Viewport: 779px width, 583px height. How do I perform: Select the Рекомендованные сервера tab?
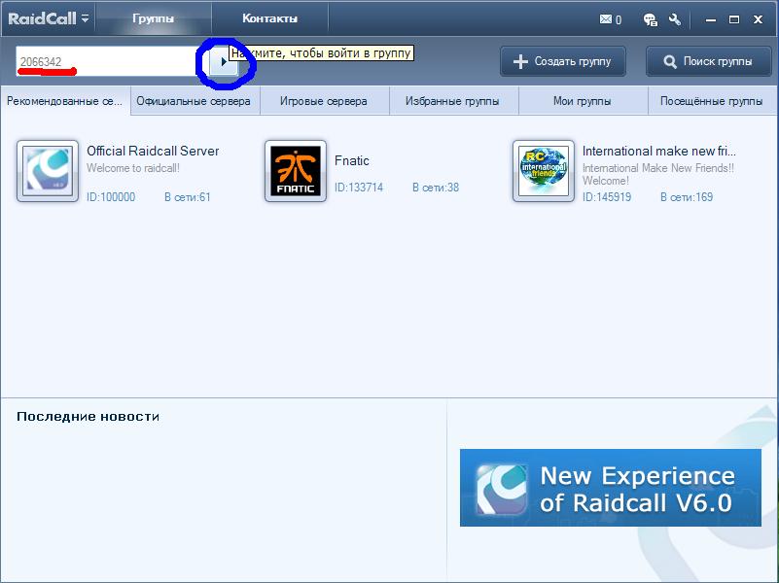point(65,101)
